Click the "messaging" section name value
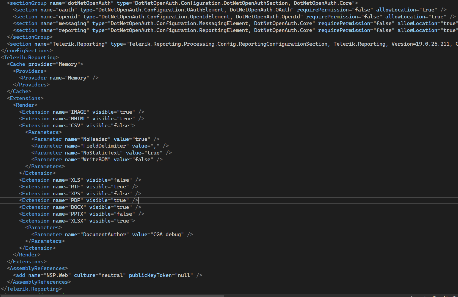This screenshot has height=297, width=458. pyautogui.click(x=72, y=23)
